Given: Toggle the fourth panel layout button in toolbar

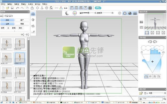Looking at the screenshot, I should [x=86, y=8].
